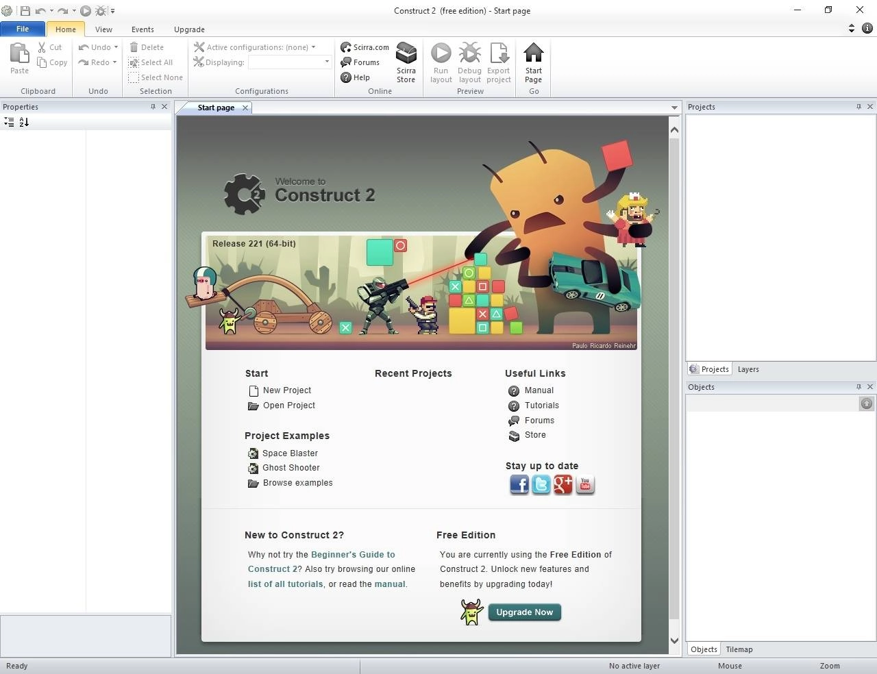This screenshot has height=674, width=877.
Task: Click the start page scrollbar down arrow
Action: pos(674,640)
